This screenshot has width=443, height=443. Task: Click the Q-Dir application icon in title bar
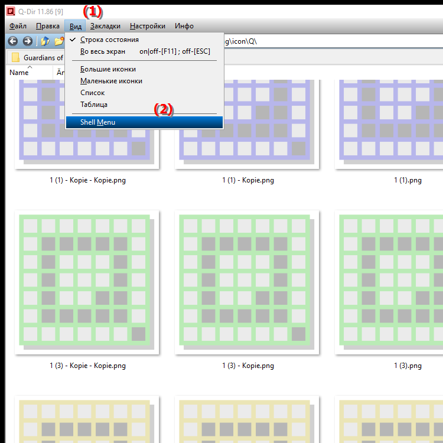click(x=11, y=11)
